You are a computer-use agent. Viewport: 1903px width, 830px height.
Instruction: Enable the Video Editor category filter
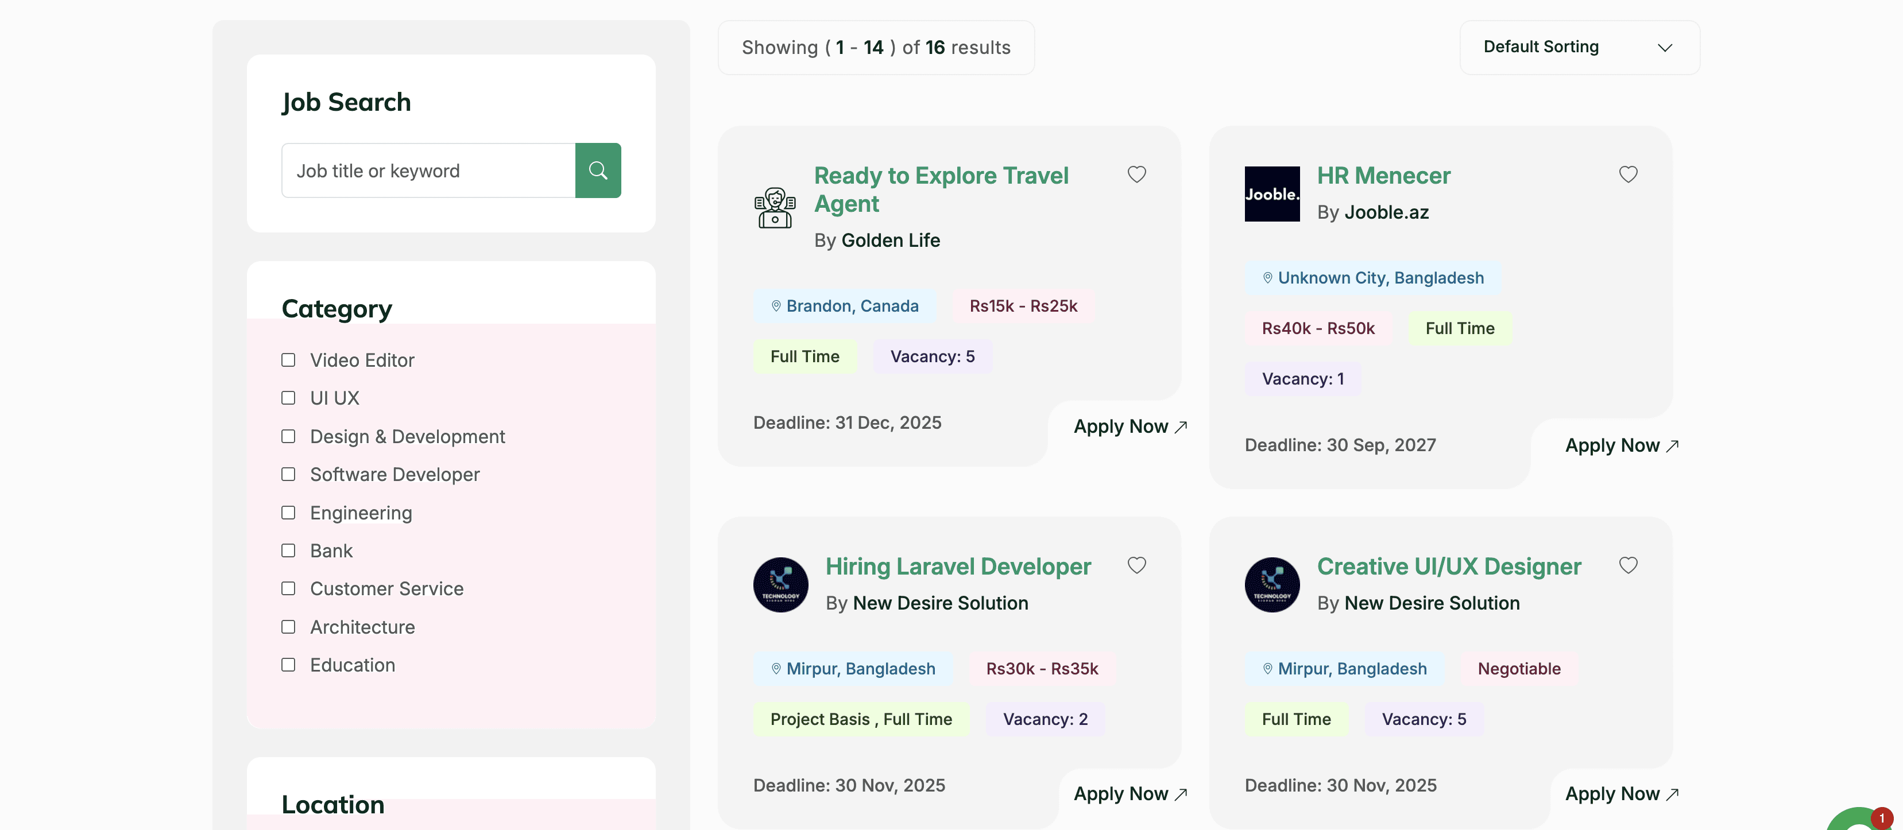pyautogui.click(x=288, y=360)
